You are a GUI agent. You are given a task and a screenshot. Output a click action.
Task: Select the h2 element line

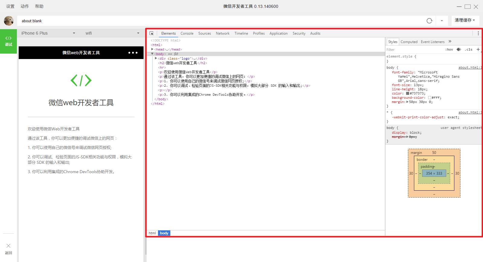click(182, 63)
